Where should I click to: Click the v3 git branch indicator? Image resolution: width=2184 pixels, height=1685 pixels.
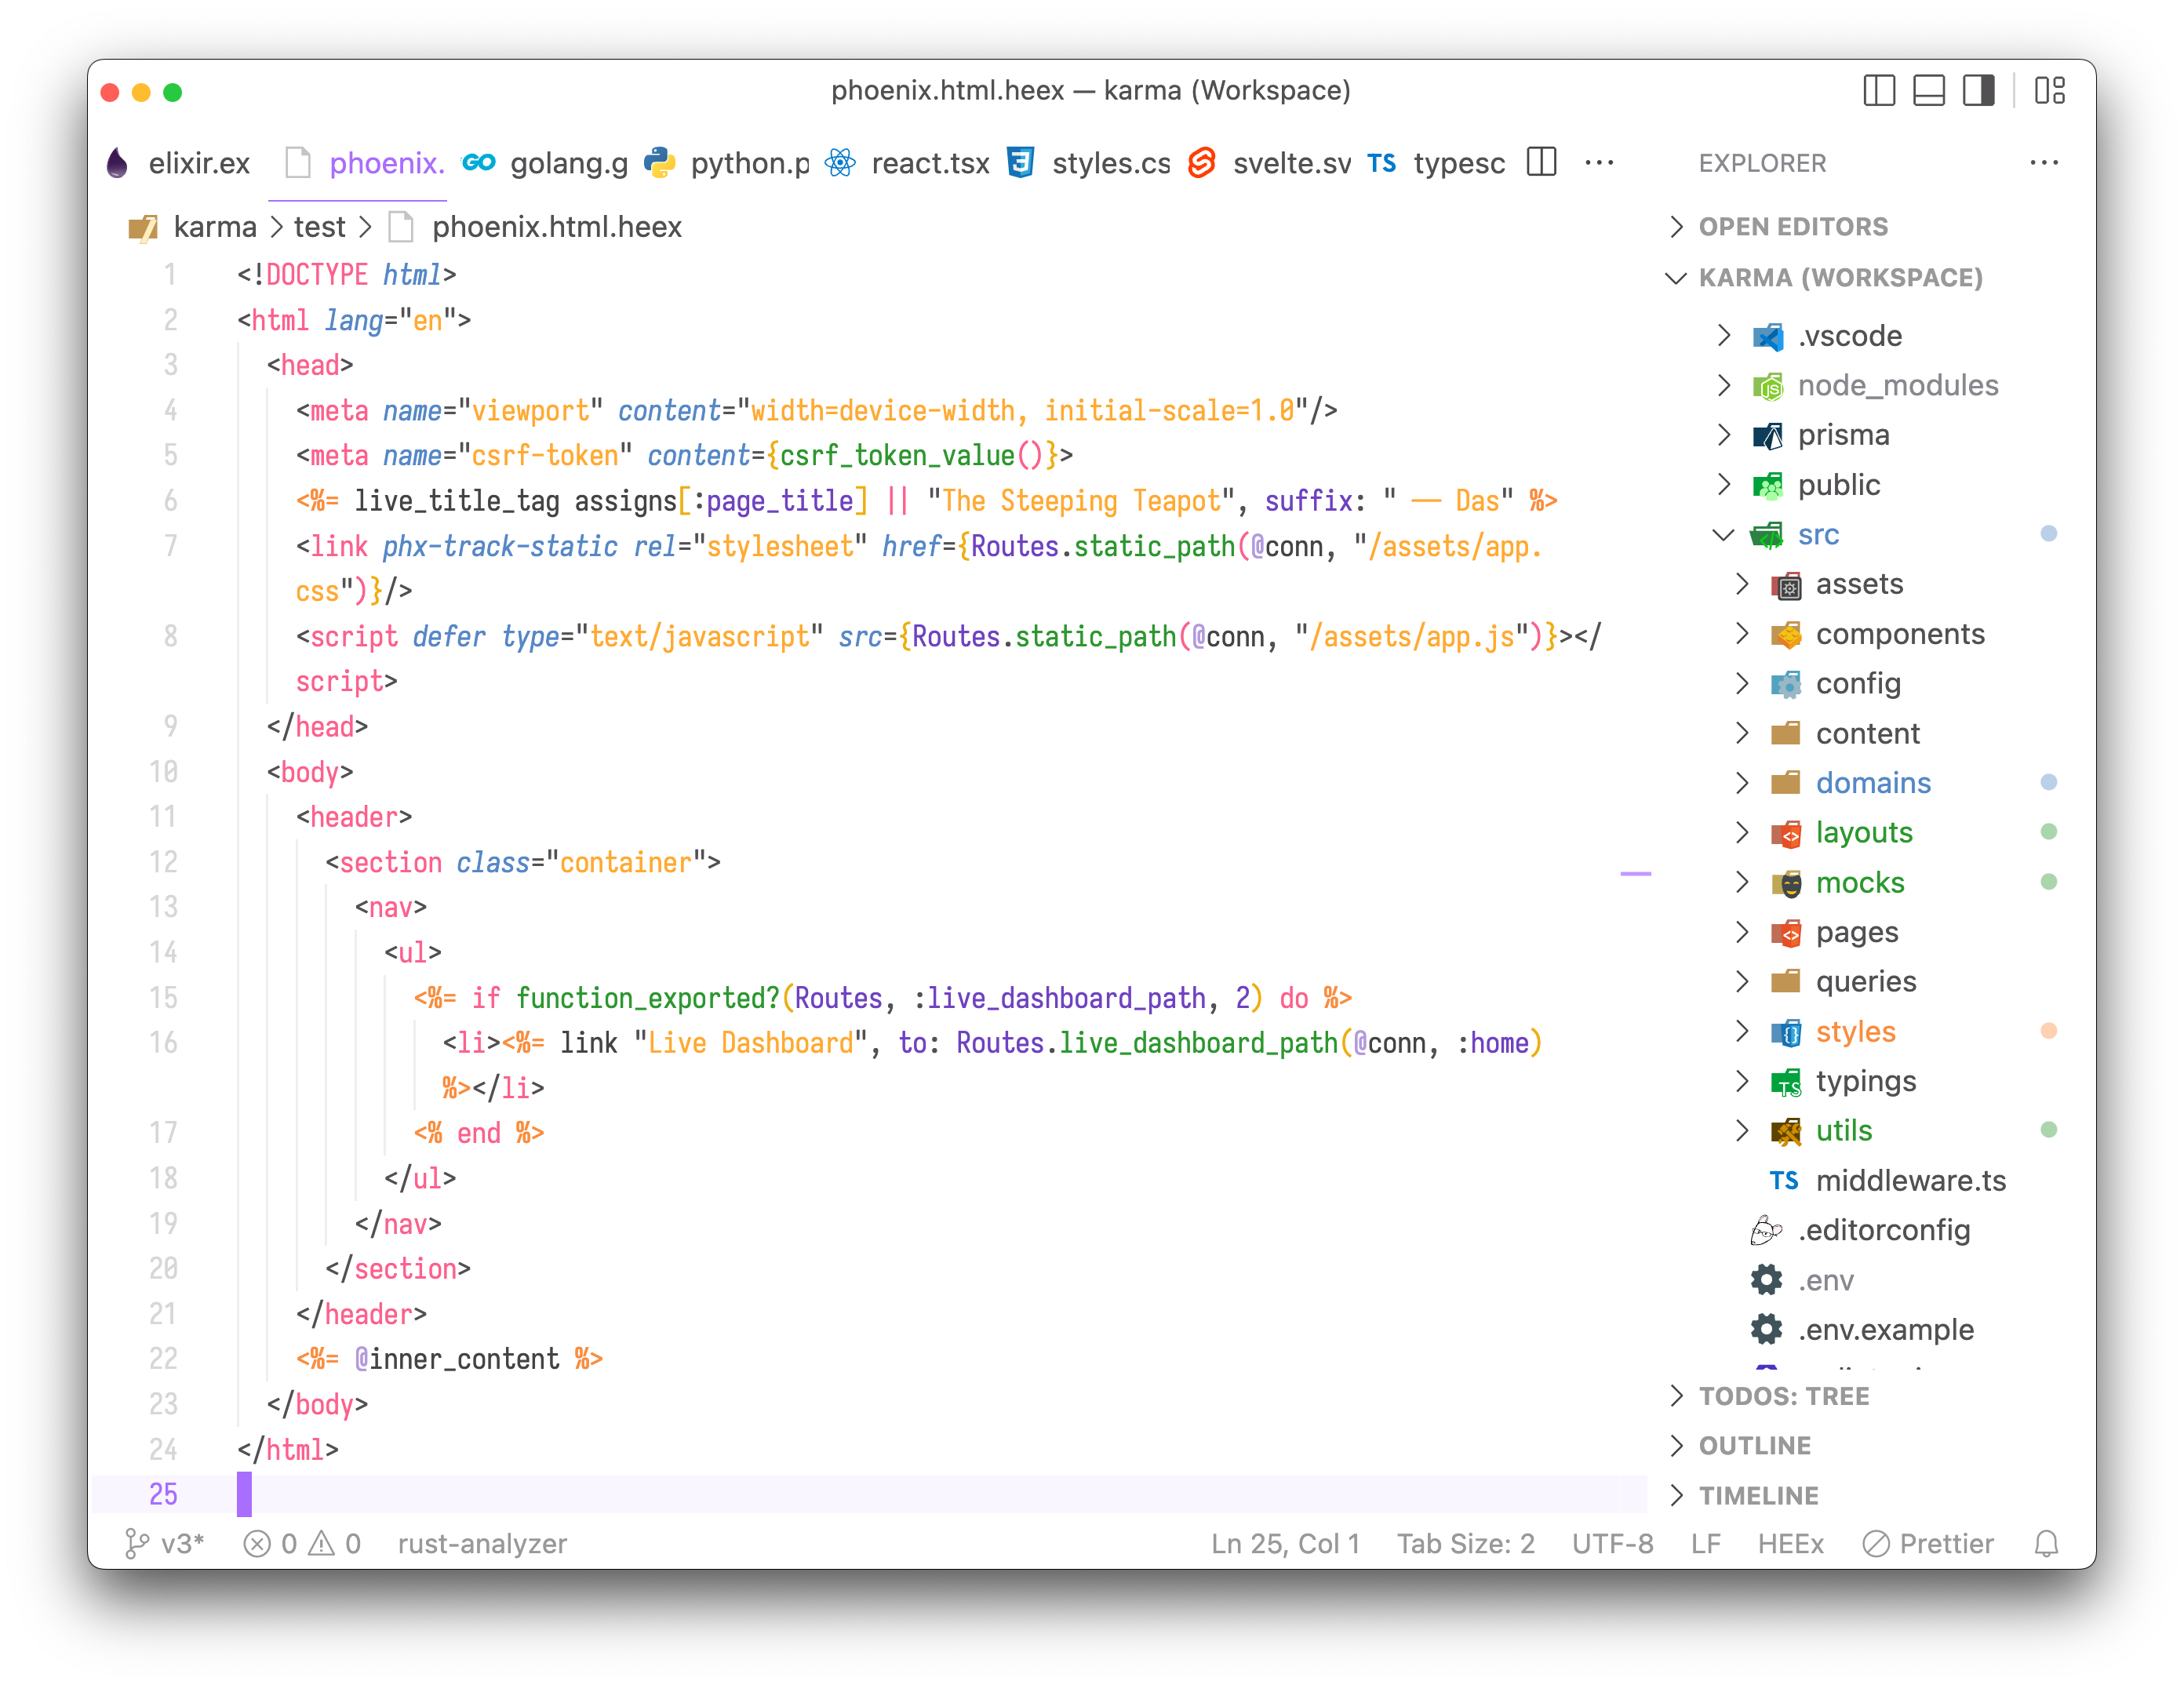165,1544
